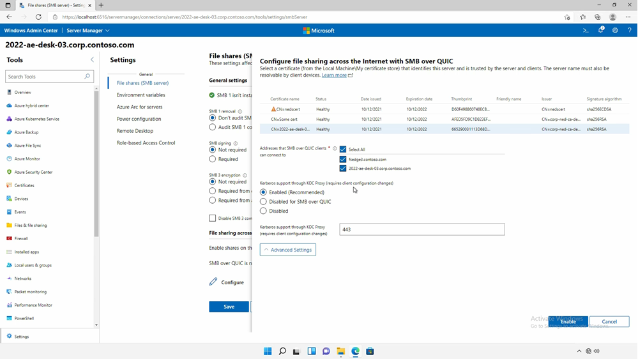Open settings gear in header

[x=615, y=31]
